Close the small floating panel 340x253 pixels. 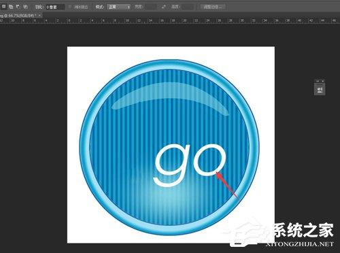tap(323, 81)
